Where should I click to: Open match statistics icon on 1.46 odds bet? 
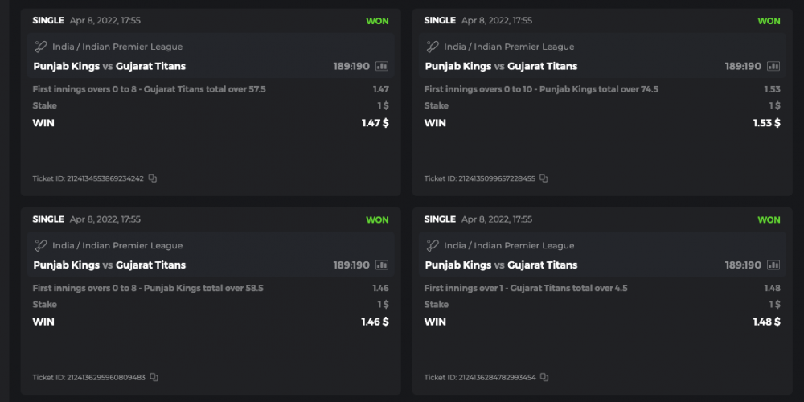tap(382, 265)
